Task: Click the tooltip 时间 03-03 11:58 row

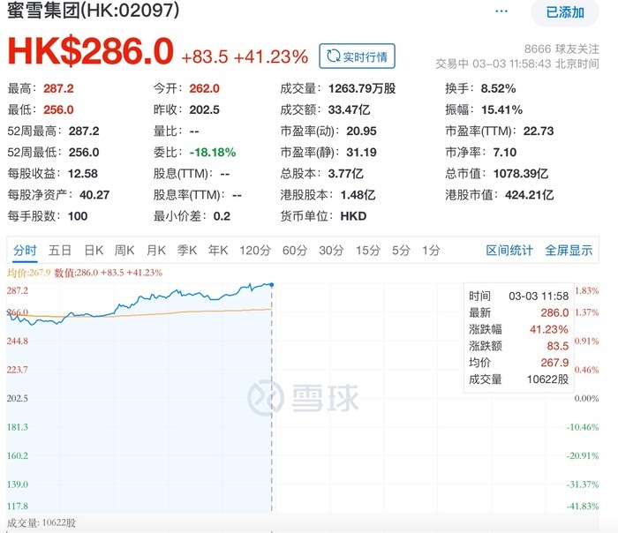Action: pyautogui.click(x=519, y=296)
